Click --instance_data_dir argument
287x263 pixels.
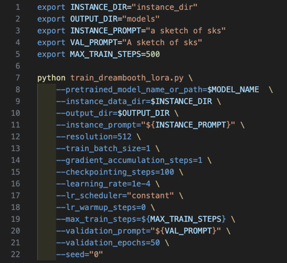coord(101,101)
